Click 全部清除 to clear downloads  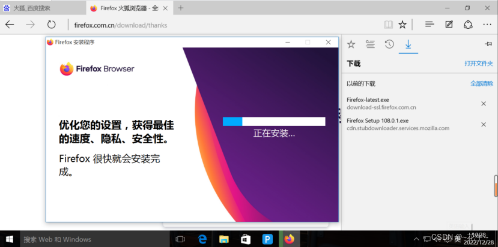coord(482,84)
